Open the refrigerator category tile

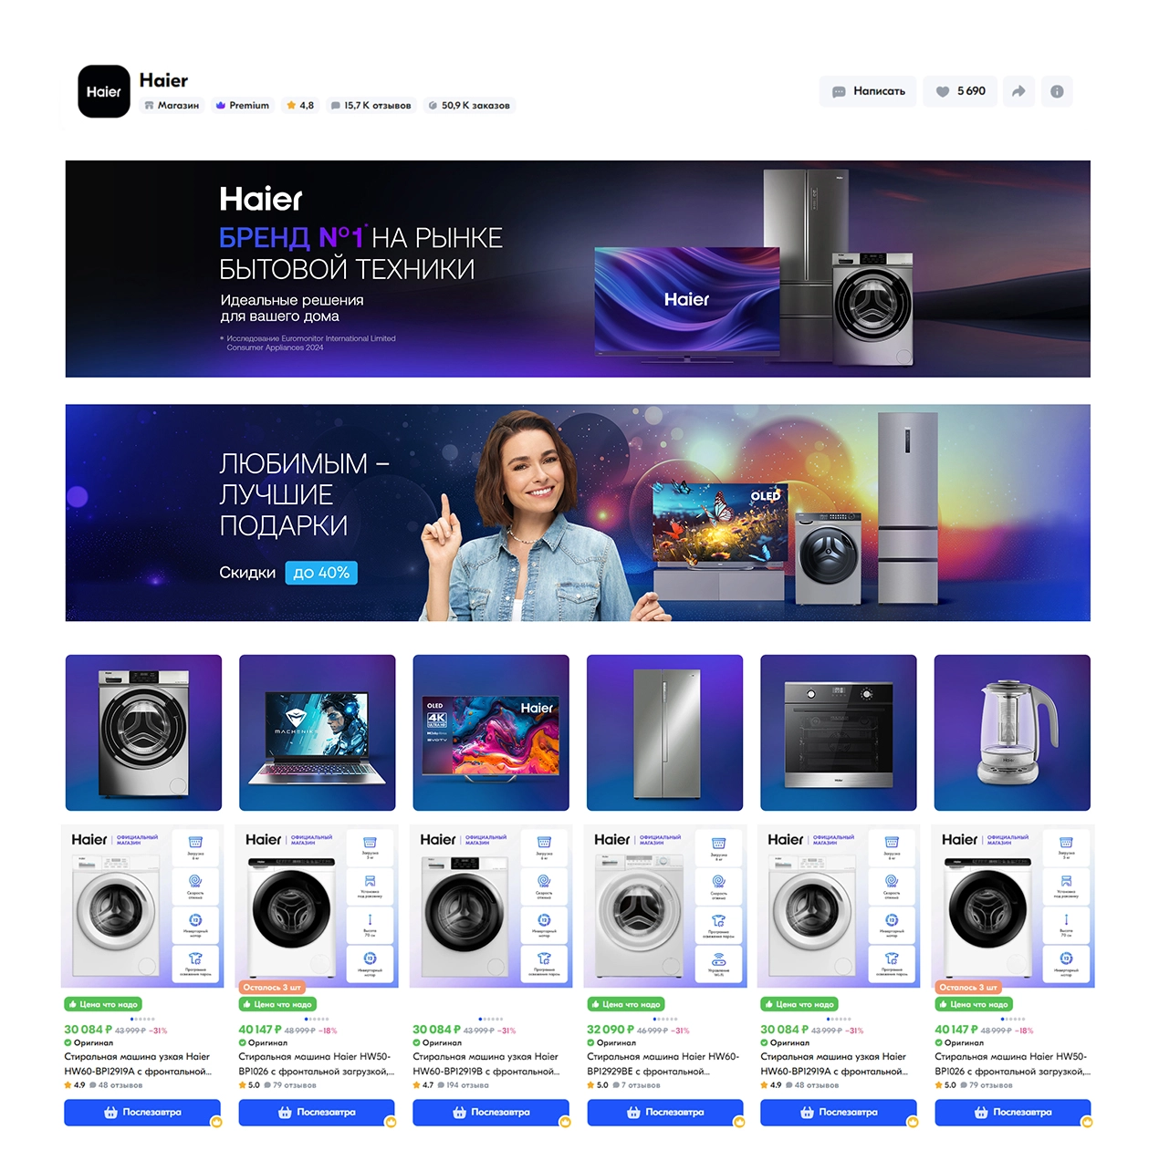click(664, 732)
